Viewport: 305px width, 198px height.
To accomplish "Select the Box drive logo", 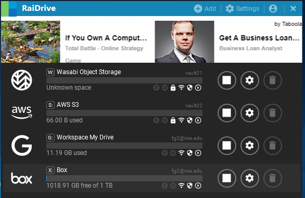I will click(x=21, y=178).
